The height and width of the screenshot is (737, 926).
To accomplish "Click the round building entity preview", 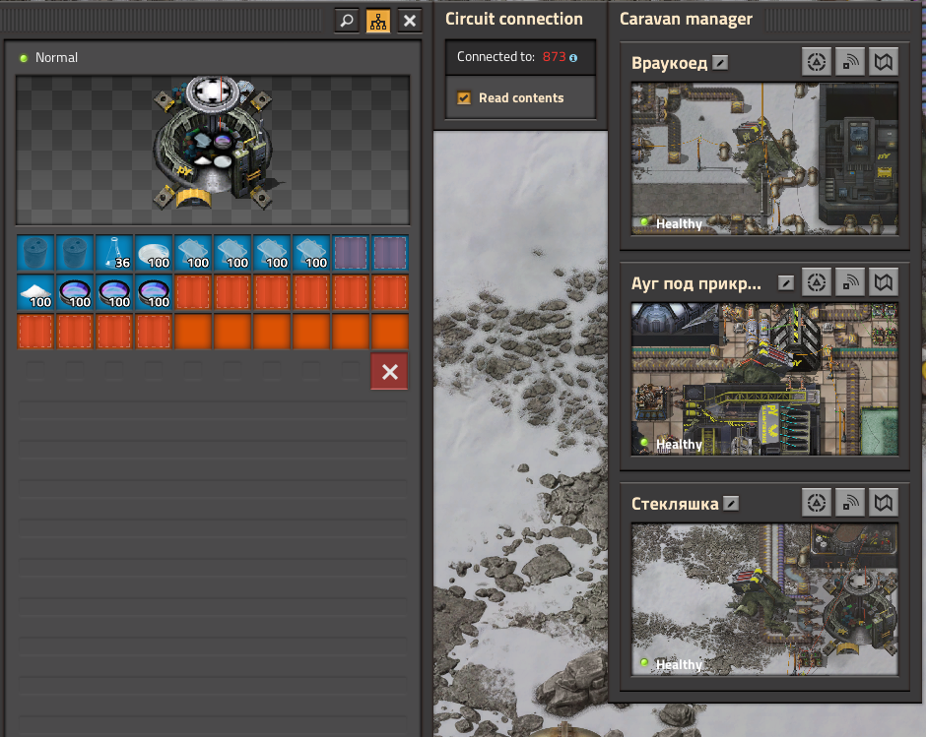I will [x=213, y=150].
